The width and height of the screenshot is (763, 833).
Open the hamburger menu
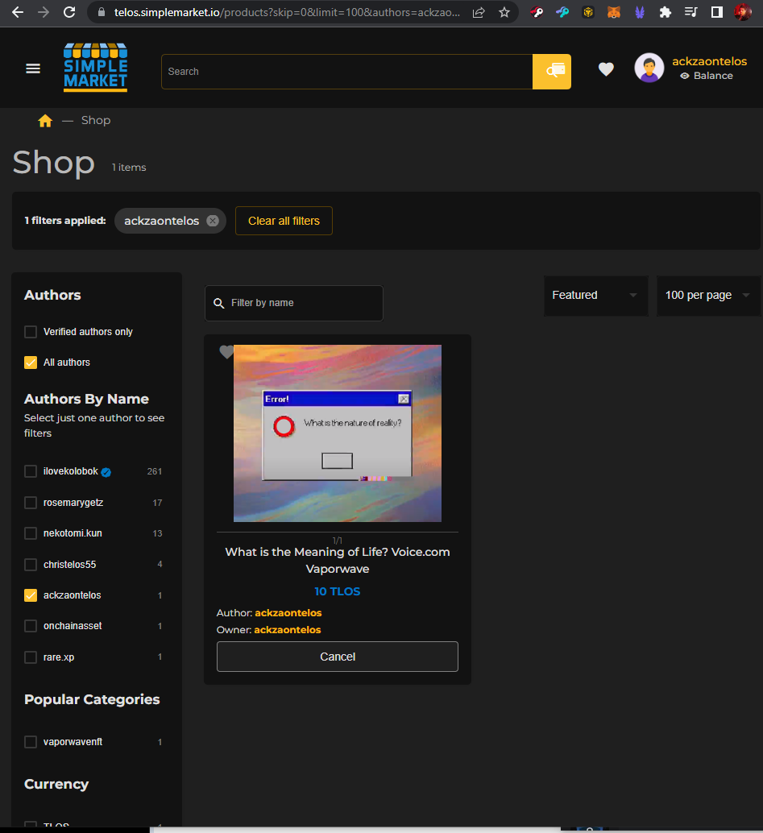click(x=33, y=68)
